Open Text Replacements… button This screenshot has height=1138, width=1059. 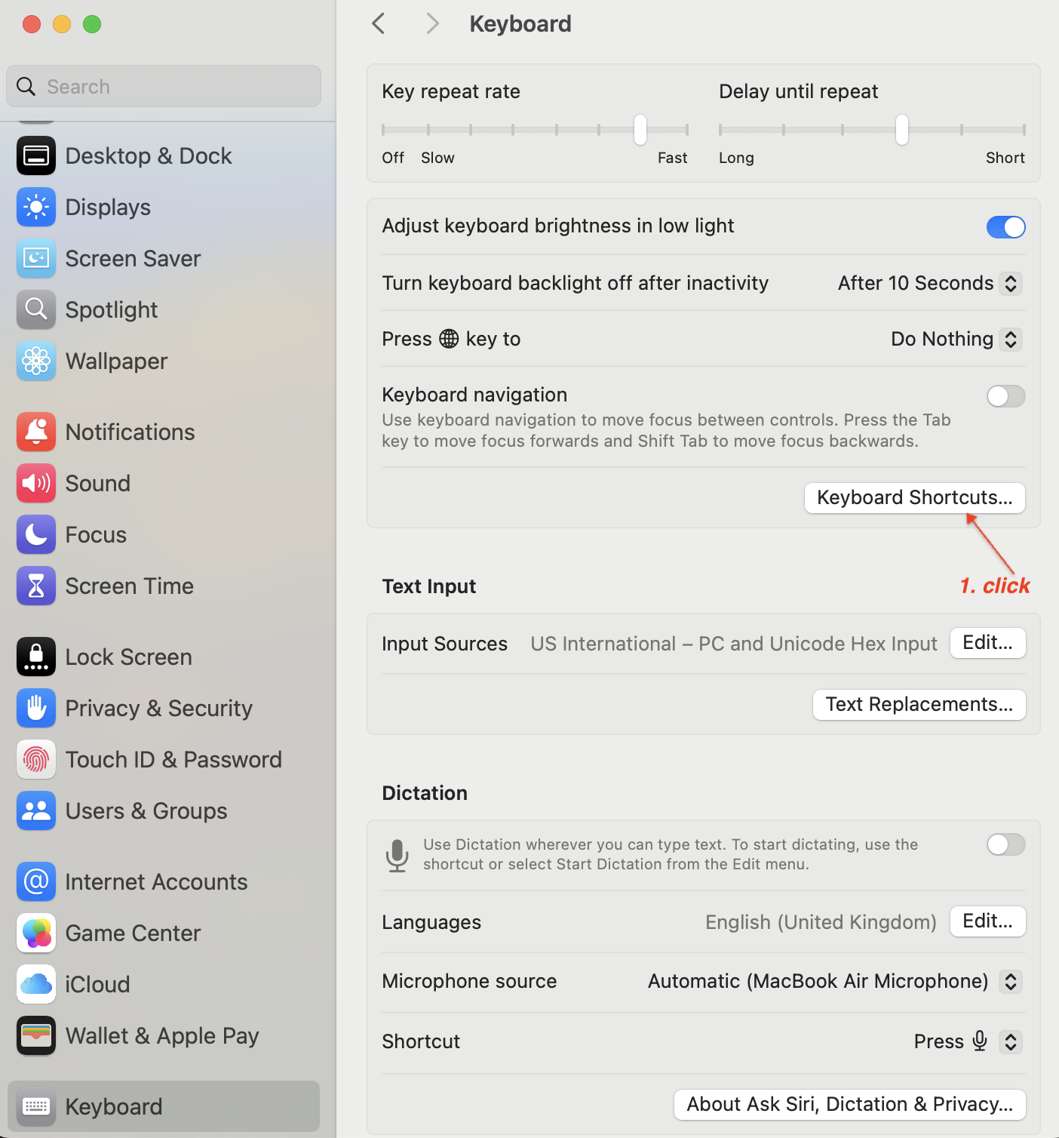pyautogui.click(x=919, y=704)
